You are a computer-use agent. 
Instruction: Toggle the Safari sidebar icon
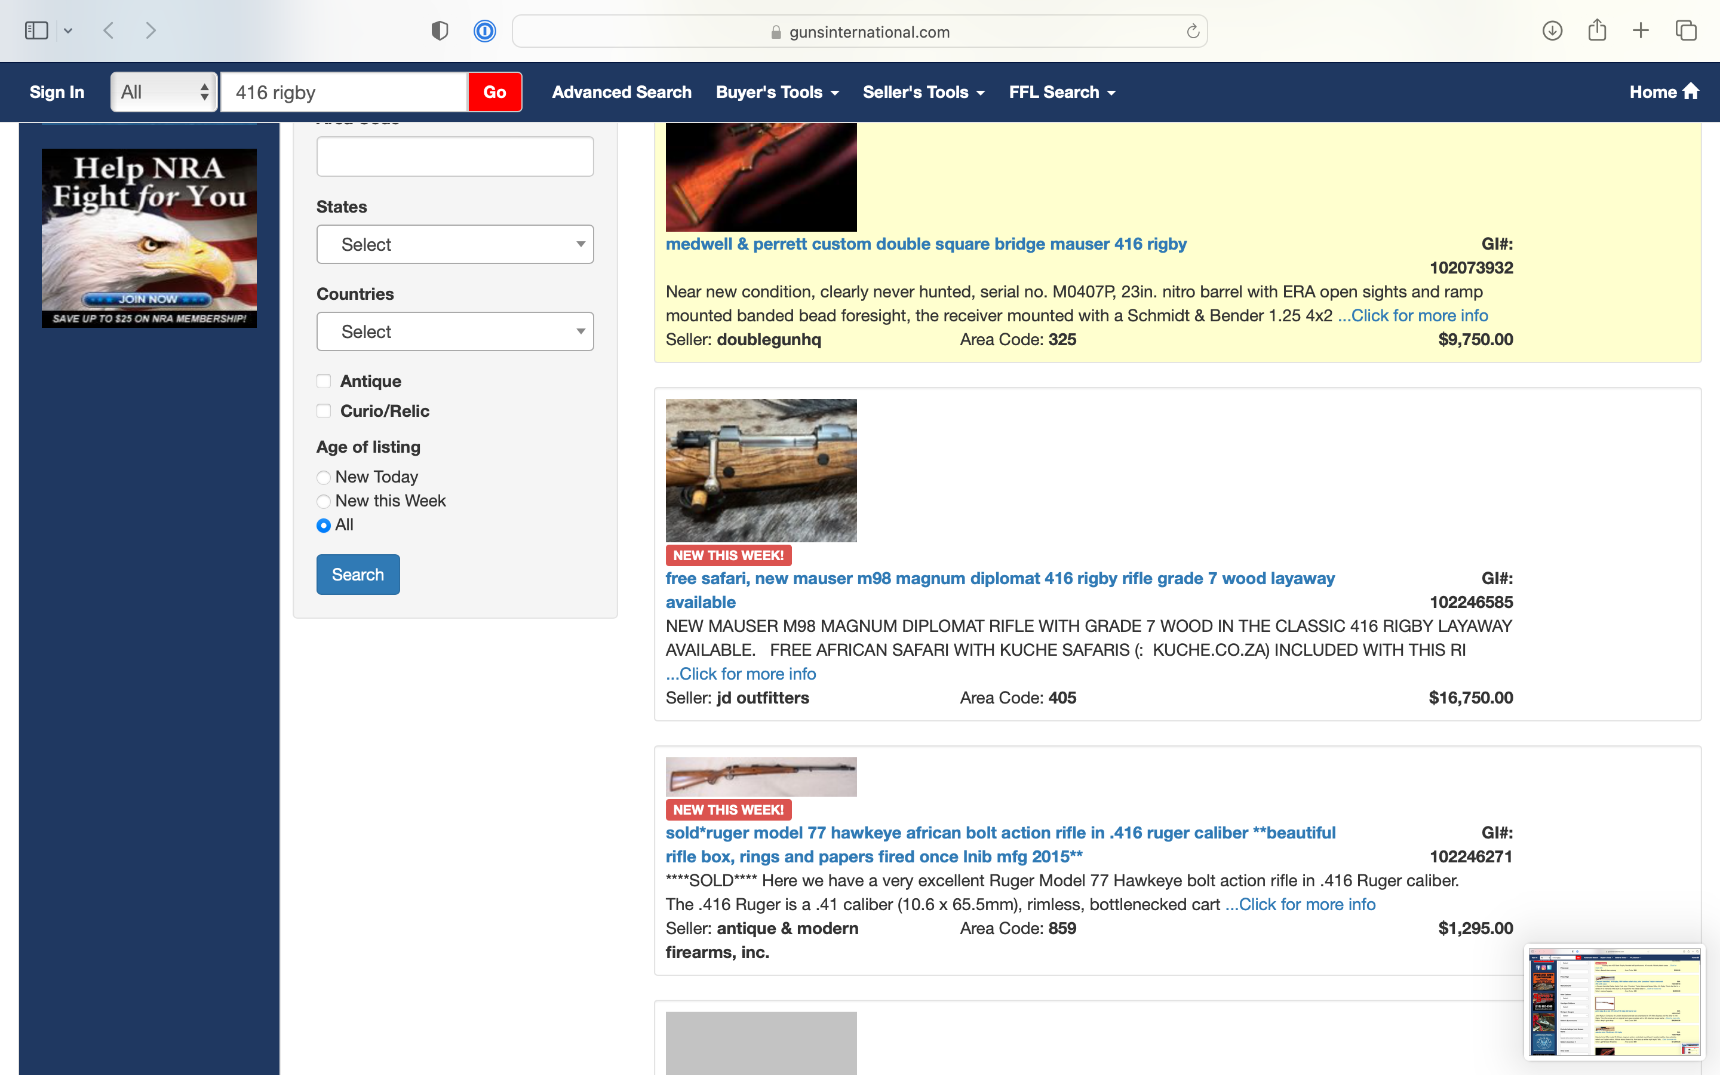click(x=36, y=30)
